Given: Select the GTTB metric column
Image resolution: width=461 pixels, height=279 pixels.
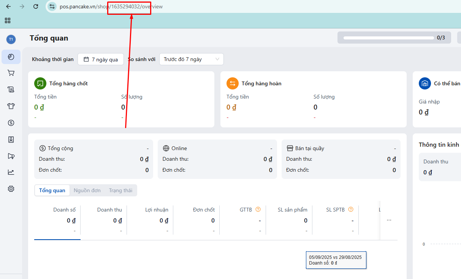Looking at the screenshot, I should tap(242, 220).
